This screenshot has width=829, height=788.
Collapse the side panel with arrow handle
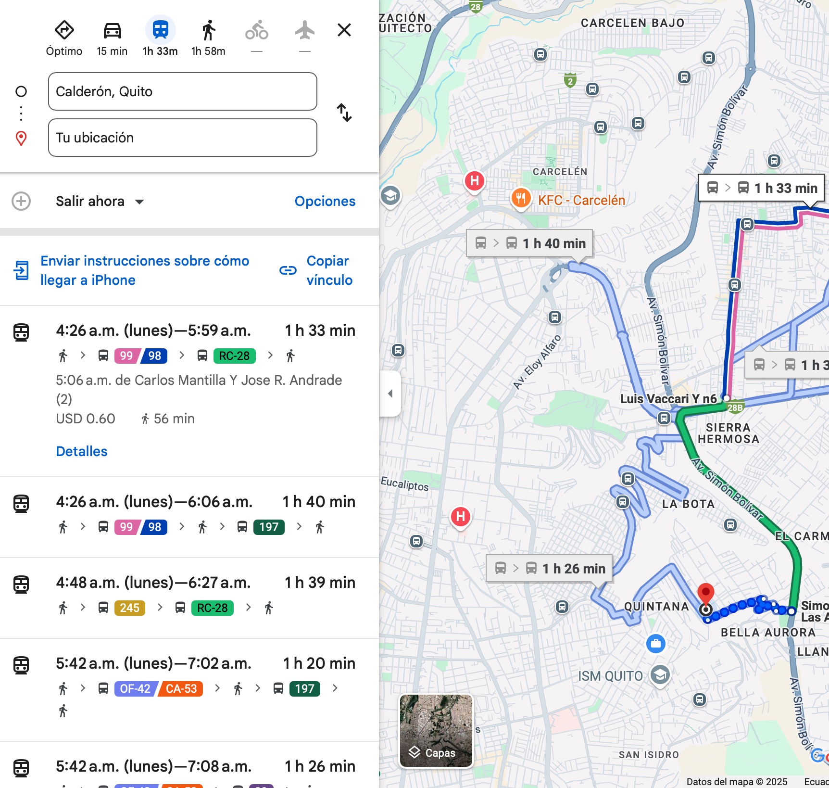(390, 394)
